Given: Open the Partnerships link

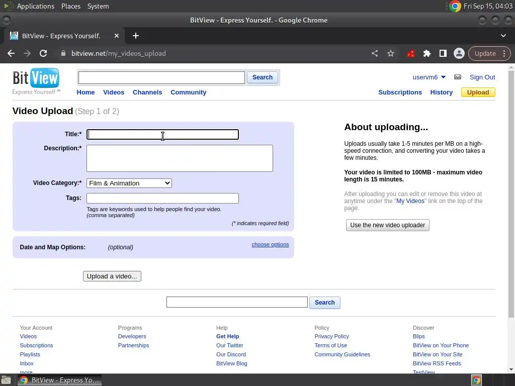Looking at the screenshot, I should pyautogui.click(x=133, y=345).
